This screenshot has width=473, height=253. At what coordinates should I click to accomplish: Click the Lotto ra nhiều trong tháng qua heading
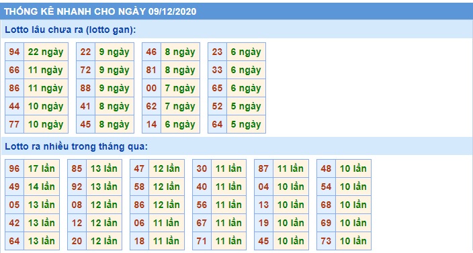coord(77,147)
